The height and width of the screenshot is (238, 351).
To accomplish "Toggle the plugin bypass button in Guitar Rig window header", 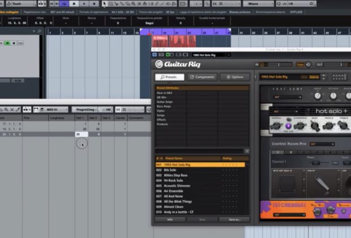I will tap(155, 54).
